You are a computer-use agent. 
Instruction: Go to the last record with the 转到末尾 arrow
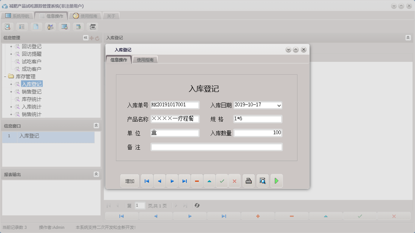[184, 181]
